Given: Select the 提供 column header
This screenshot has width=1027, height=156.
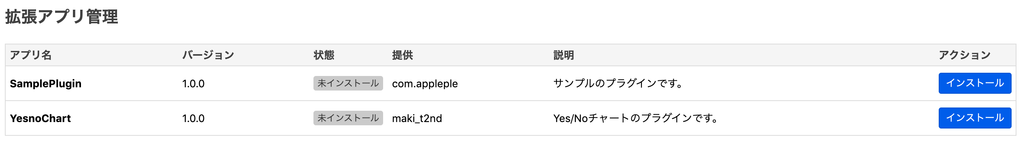Looking at the screenshot, I should 403,55.
